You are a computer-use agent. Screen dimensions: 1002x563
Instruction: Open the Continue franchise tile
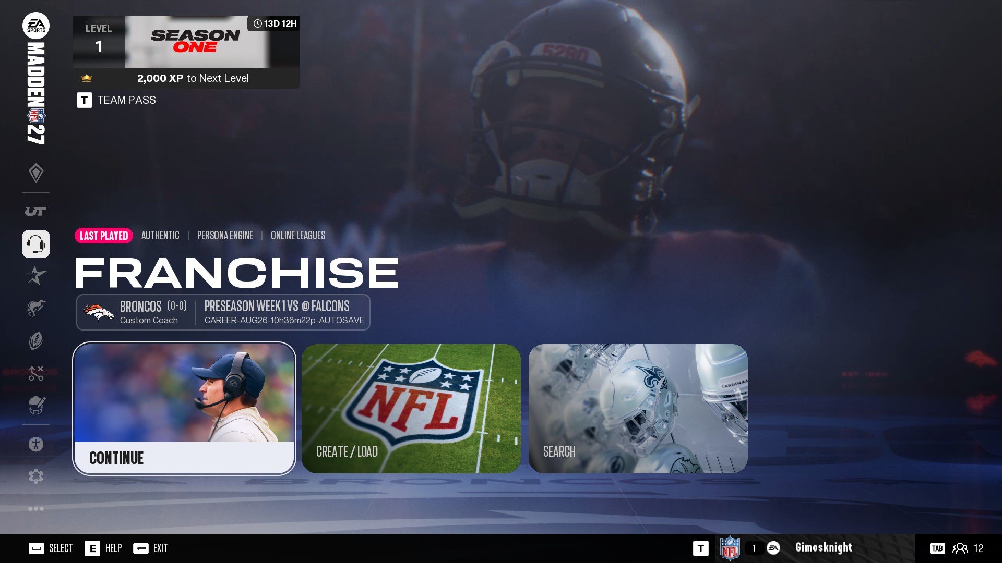pos(184,409)
